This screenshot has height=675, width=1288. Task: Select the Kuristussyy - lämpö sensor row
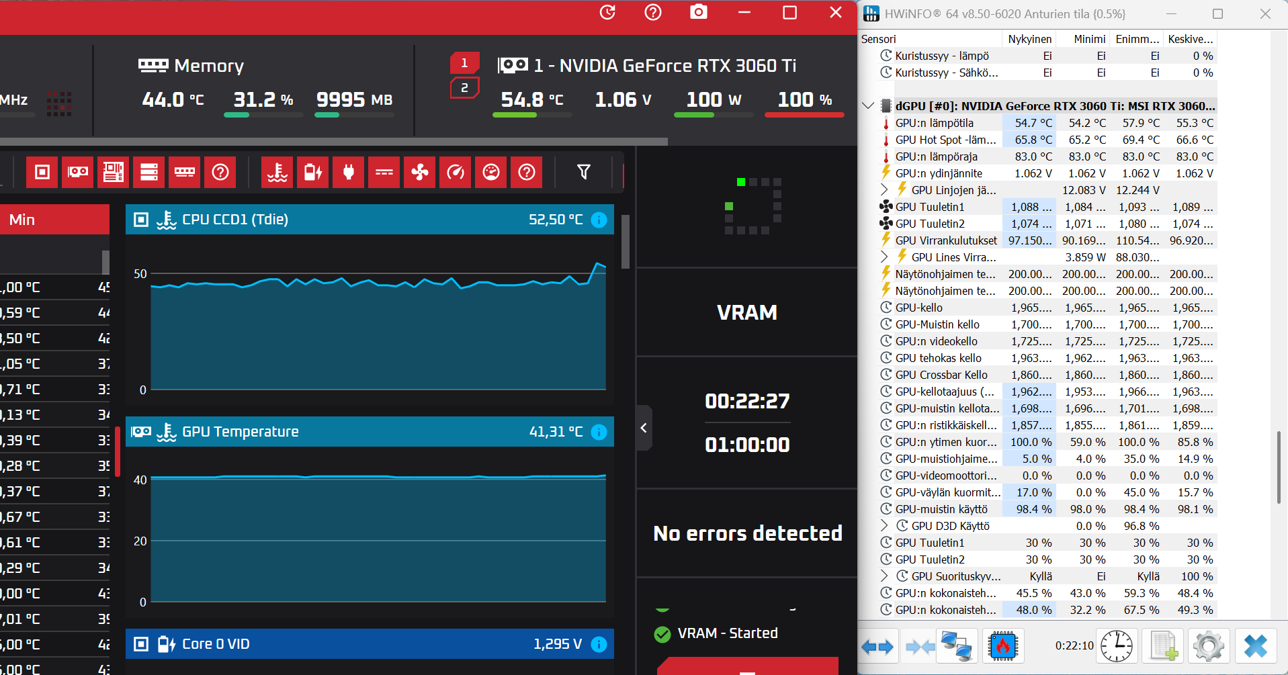click(1047, 56)
